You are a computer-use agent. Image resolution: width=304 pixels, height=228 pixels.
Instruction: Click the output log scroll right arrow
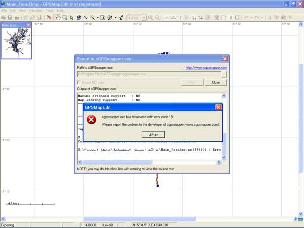pos(219,162)
